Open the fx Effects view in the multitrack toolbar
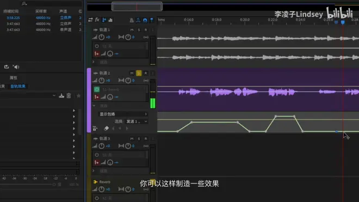The image size is (359, 202). (x=97, y=20)
